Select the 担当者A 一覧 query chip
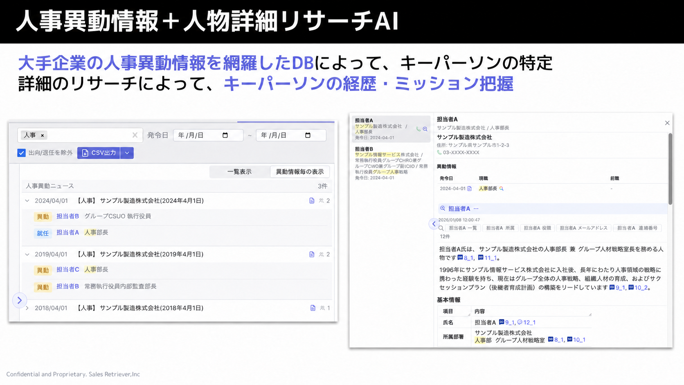Image resolution: width=684 pixels, height=385 pixels. (x=463, y=228)
